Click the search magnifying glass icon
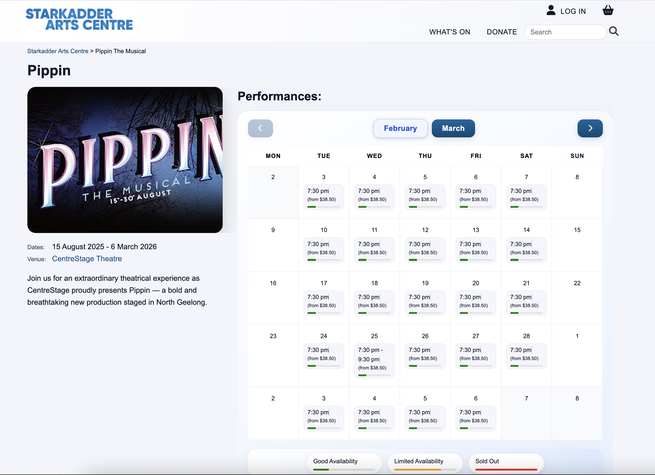 click(x=614, y=32)
